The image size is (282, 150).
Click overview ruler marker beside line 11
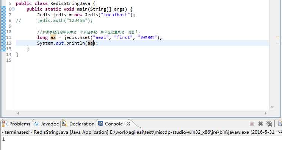(x=277, y=37)
